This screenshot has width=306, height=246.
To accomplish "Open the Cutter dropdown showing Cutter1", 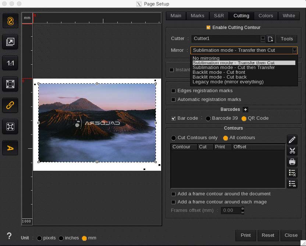I will pos(228,39).
